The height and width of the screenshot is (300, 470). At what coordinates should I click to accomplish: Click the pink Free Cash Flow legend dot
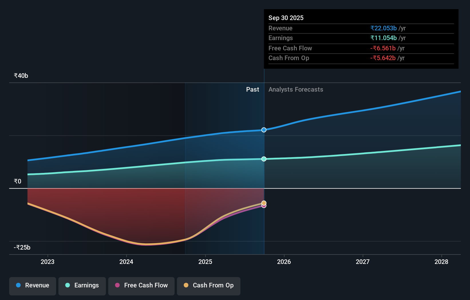coord(117,285)
